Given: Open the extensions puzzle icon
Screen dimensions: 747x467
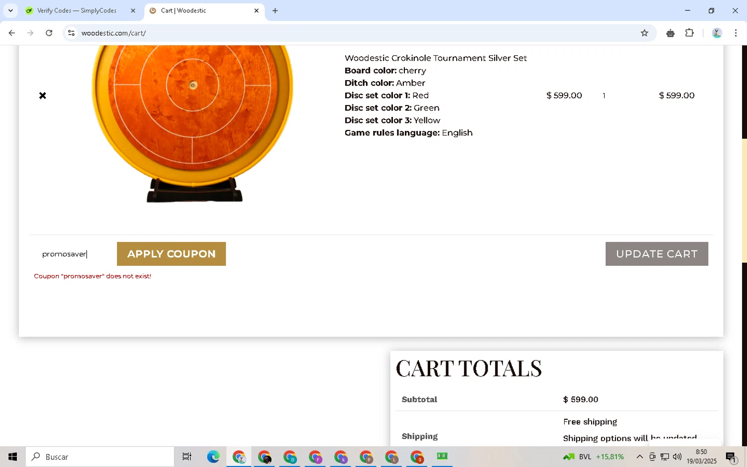Looking at the screenshot, I should [689, 33].
